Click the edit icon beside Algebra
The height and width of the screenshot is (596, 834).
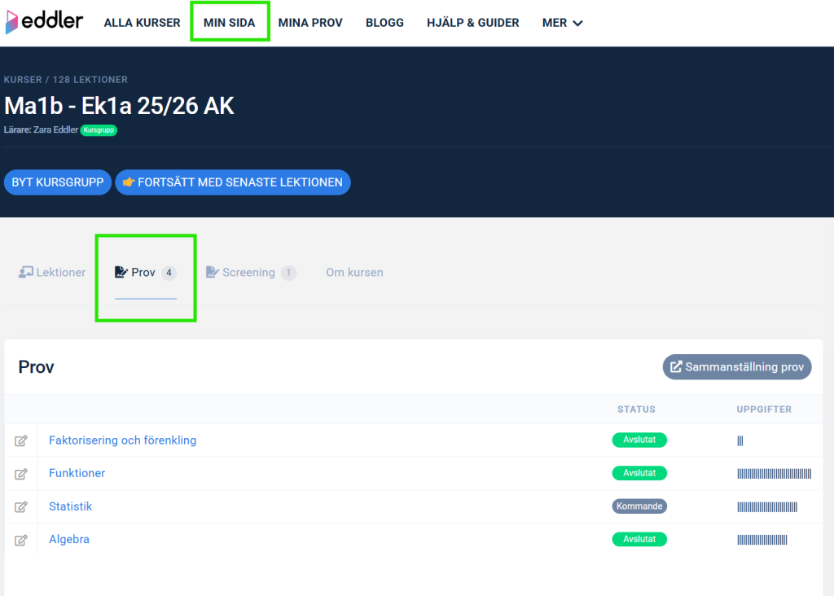click(21, 540)
